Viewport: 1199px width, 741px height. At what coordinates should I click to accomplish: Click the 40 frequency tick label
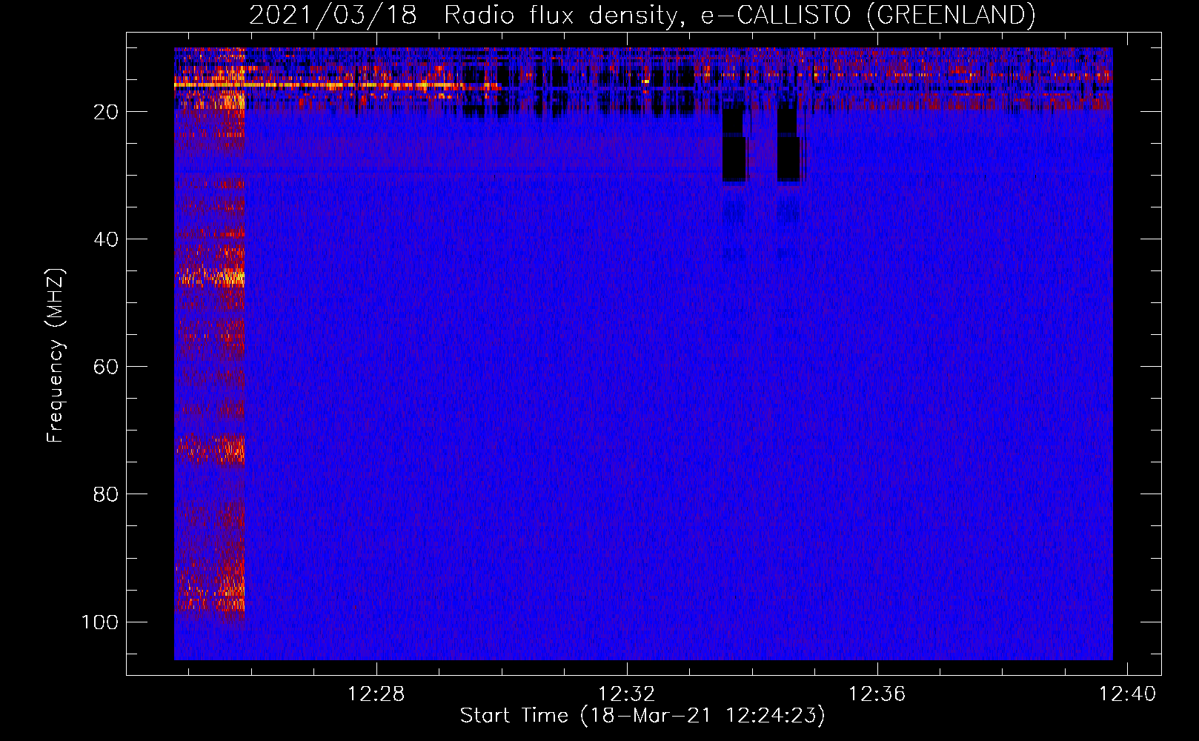pyautogui.click(x=106, y=239)
